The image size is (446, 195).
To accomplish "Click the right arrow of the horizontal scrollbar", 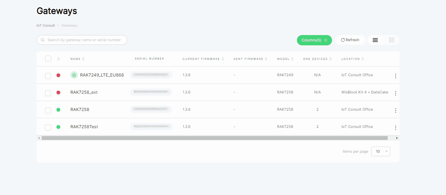I will tap(397, 138).
